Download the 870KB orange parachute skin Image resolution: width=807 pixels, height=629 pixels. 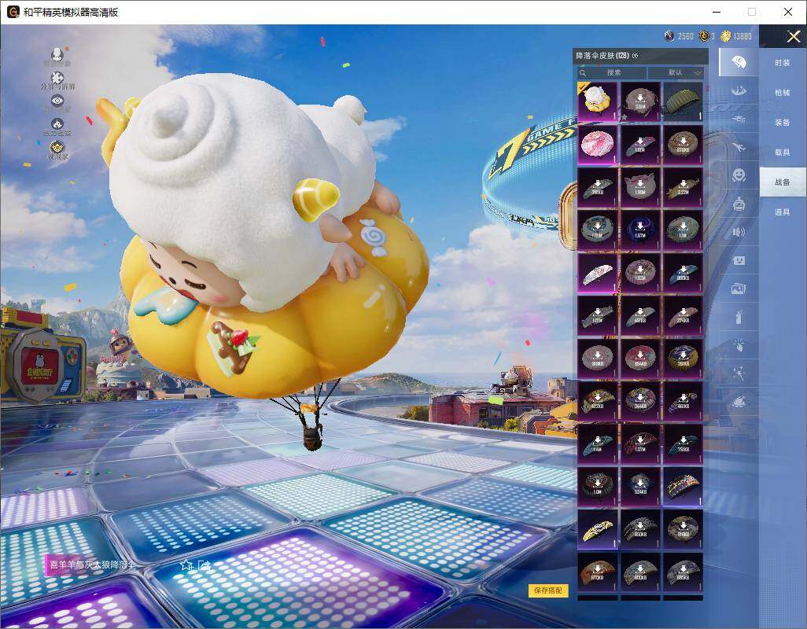click(x=597, y=572)
